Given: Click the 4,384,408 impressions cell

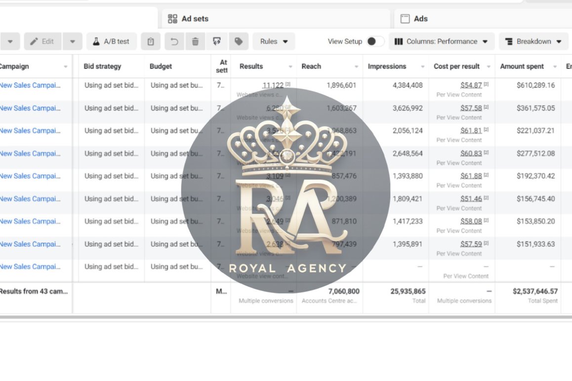Looking at the screenshot, I should pyautogui.click(x=408, y=85).
